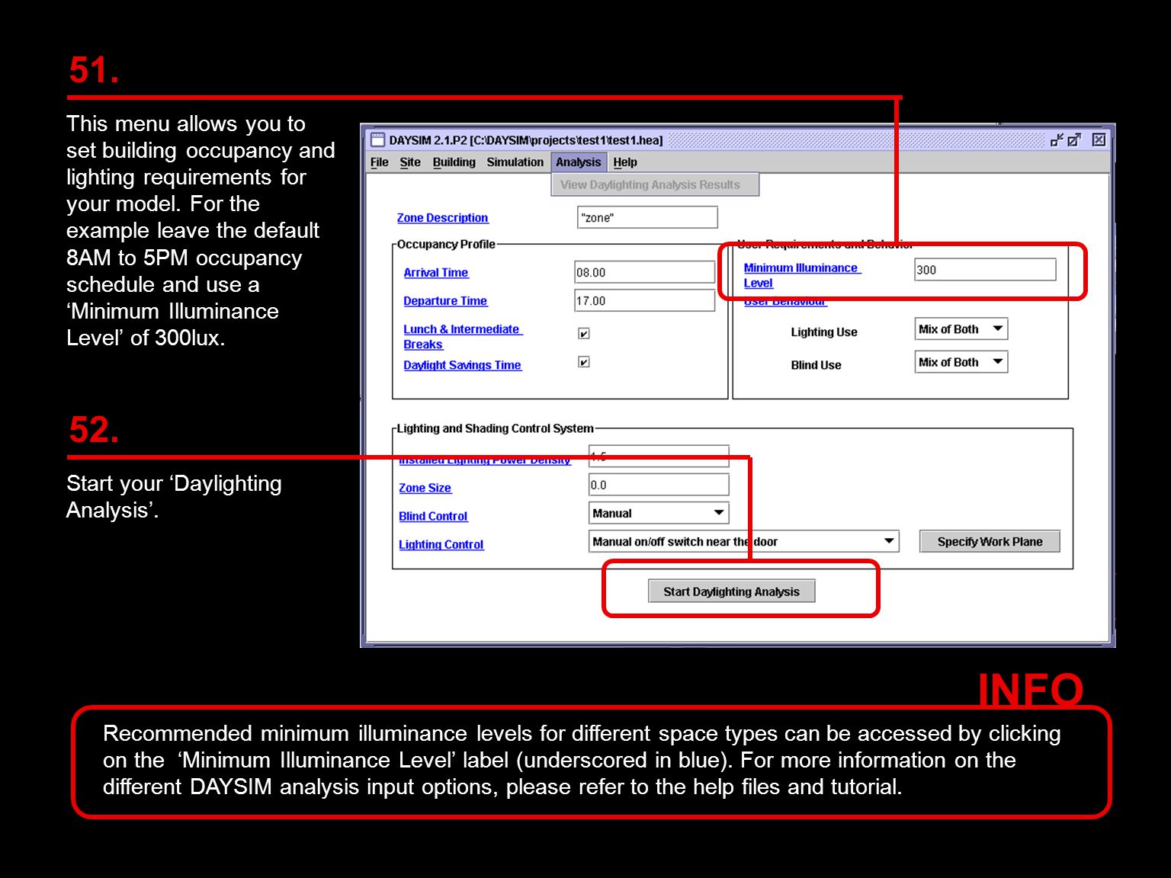The width and height of the screenshot is (1171, 878).
Task: Click the Minimum Illuminance field showing 300
Action: (x=985, y=270)
